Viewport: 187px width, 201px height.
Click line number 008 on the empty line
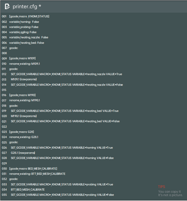point(4,53)
